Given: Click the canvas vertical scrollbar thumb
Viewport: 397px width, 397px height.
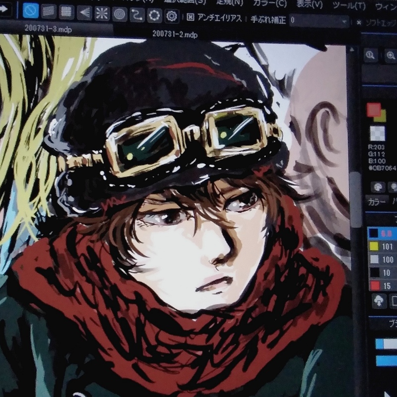Looking at the screenshot, I should pos(355,199).
